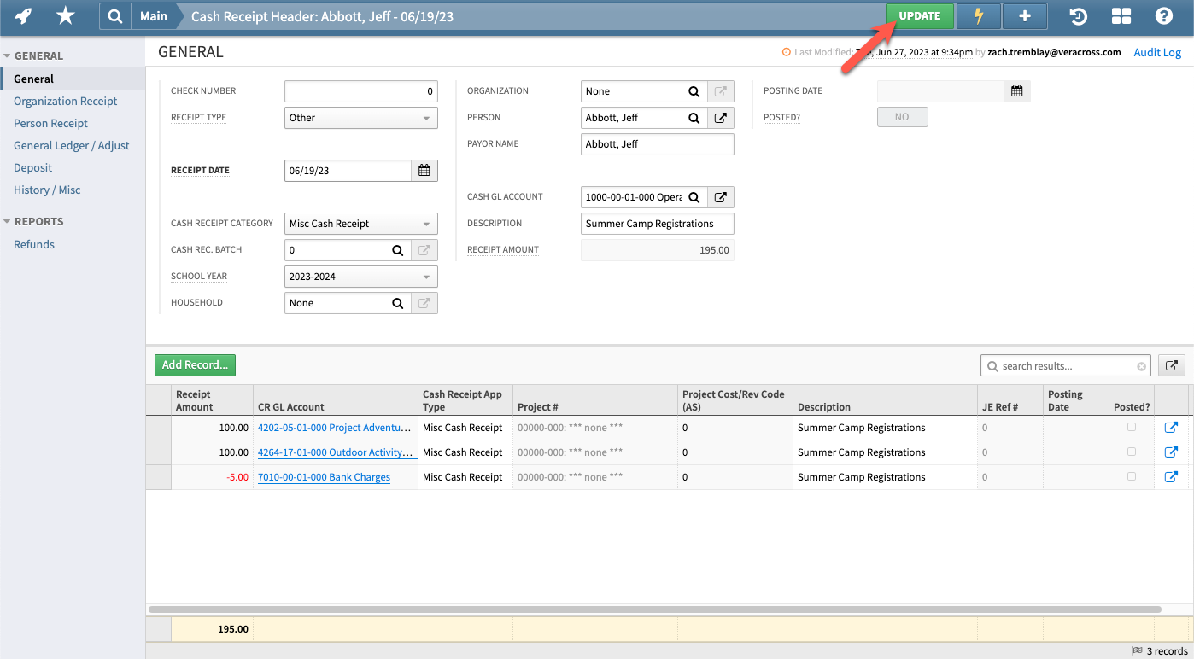Open the School Year dropdown
The height and width of the screenshot is (659, 1194).
360,276
